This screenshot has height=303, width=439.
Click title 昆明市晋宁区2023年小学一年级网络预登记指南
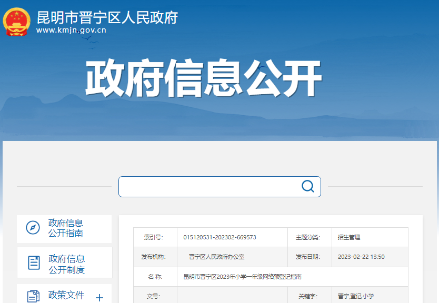click(x=242, y=277)
